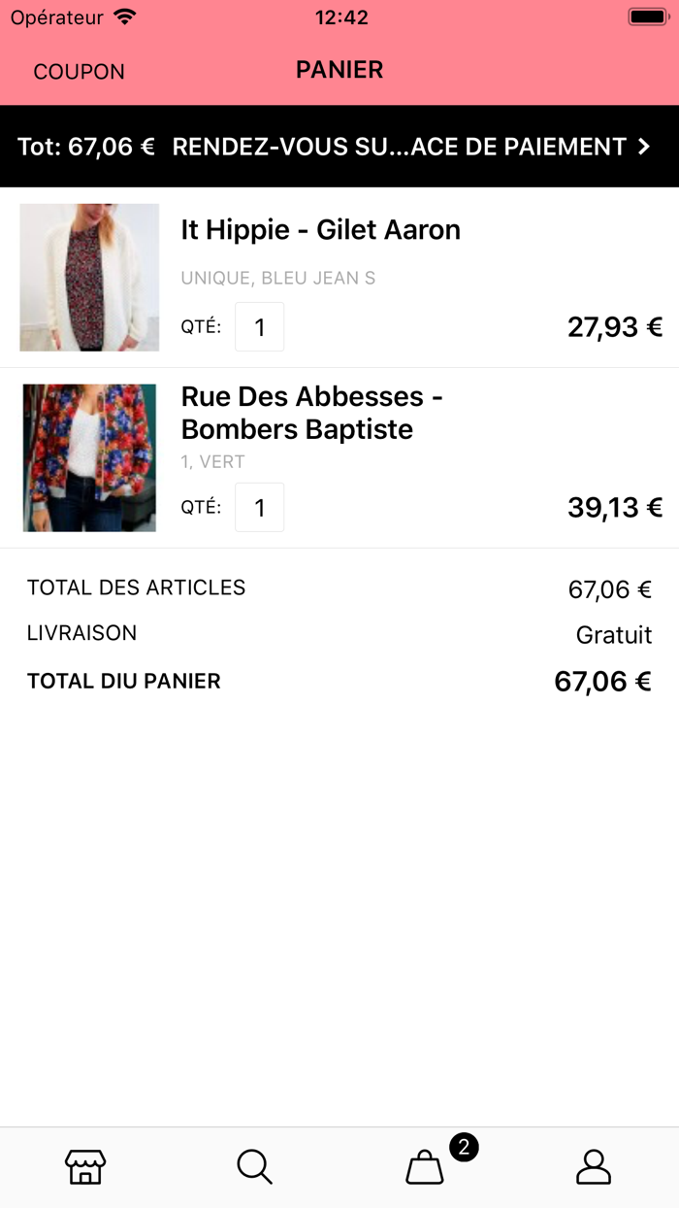Select the It Hippie - Gilet Aaron title
This screenshot has width=679, height=1208.
320,230
